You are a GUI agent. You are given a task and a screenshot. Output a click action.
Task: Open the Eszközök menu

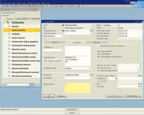(37, 3)
